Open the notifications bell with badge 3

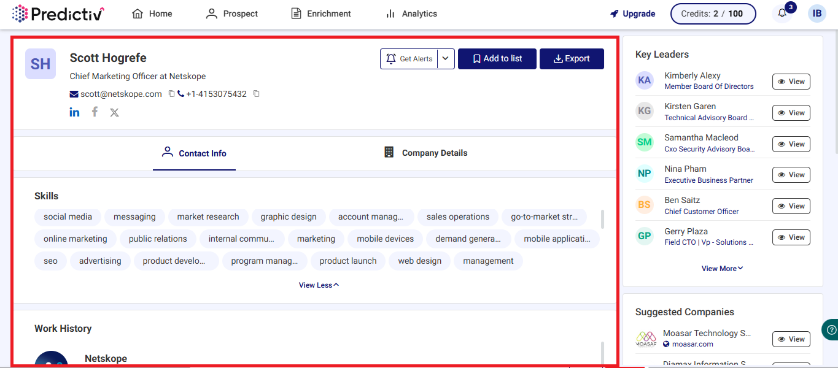[782, 13]
